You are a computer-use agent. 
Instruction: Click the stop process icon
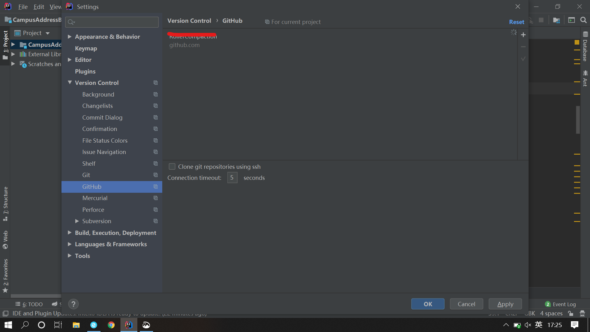pos(542,20)
